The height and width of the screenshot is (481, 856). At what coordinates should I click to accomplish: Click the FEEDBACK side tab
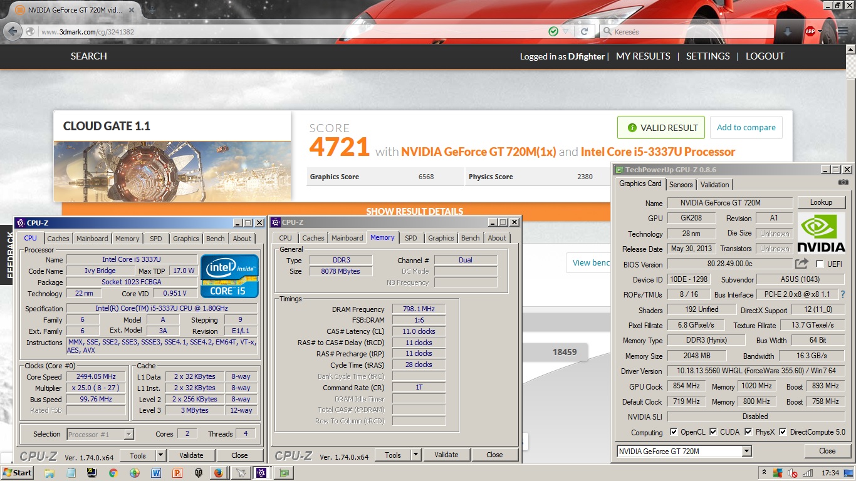(x=9, y=255)
